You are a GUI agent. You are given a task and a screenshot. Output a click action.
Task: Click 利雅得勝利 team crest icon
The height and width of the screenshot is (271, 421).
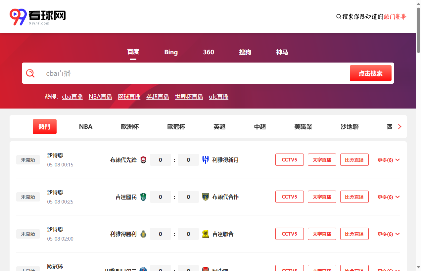(143, 234)
